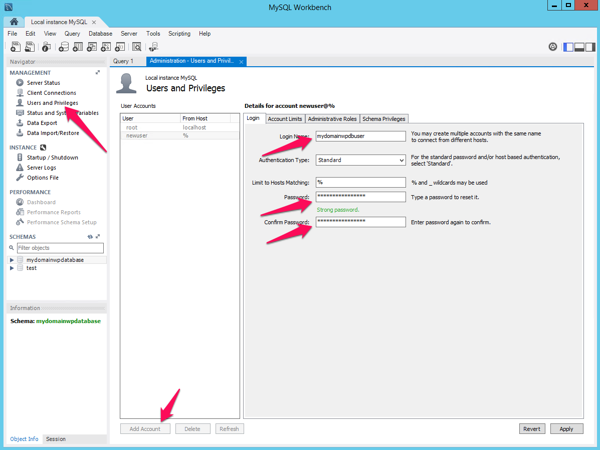Image resolution: width=600 pixels, height=450 pixels.
Task: Refresh the schemas list icon
Action: [90, 237]
